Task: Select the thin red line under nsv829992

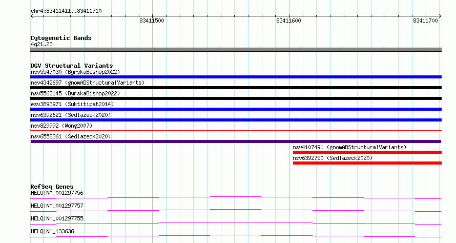Action: (x=236, y=130)
